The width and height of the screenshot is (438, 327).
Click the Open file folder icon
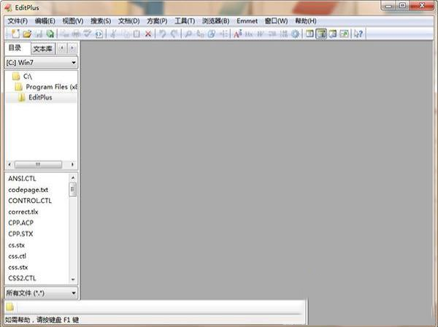click(27, 34)
